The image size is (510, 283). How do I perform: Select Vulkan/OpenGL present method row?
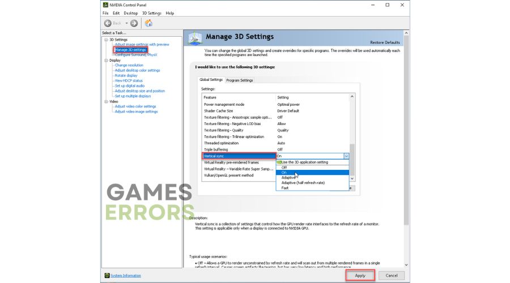239,175
